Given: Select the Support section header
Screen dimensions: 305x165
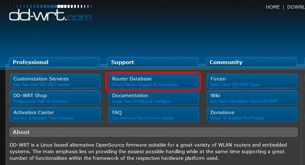Looking at the screenshot, I should coord(153,62).
